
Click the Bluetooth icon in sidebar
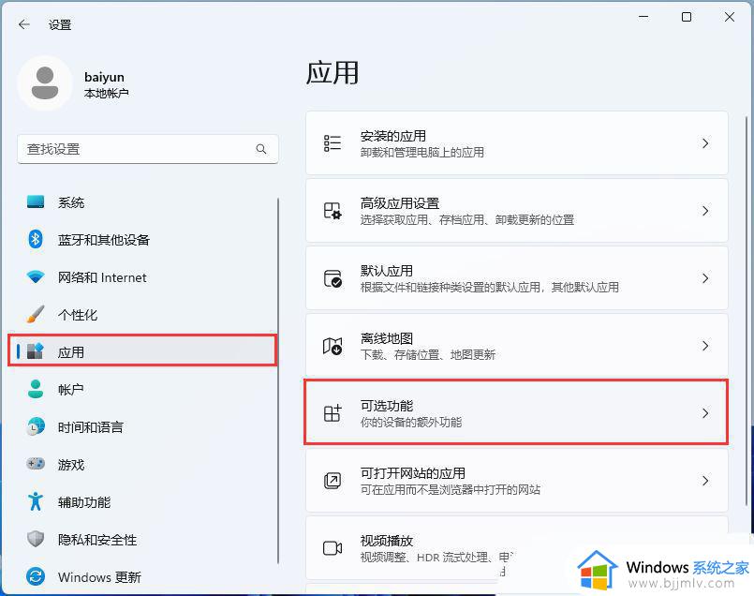click(36, 239)
